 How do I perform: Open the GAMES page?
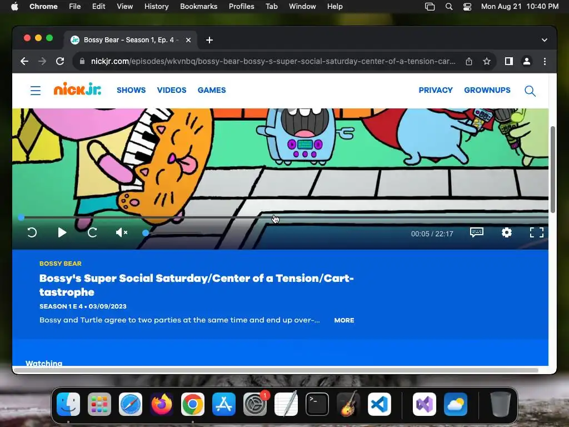tap(212, 90)
